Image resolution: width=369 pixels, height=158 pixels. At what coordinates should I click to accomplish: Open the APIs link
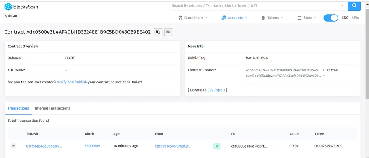click(355, 18)
